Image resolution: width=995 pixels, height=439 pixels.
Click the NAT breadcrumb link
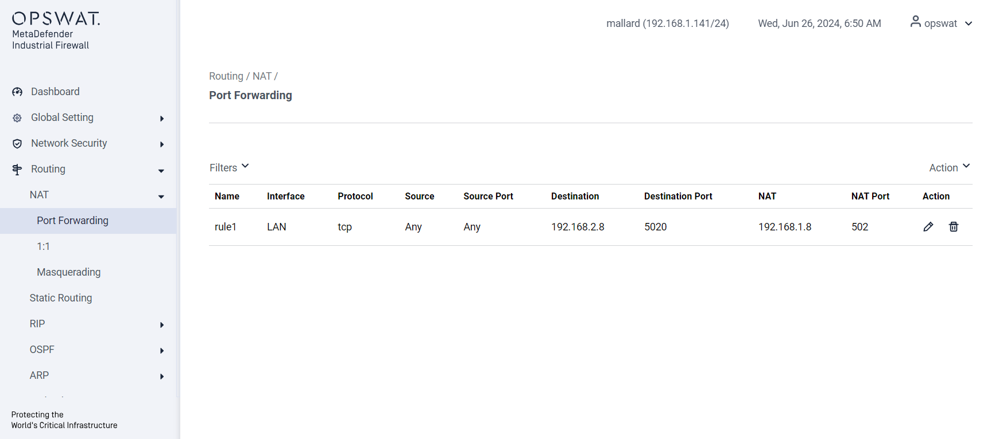tap(262, 76)
